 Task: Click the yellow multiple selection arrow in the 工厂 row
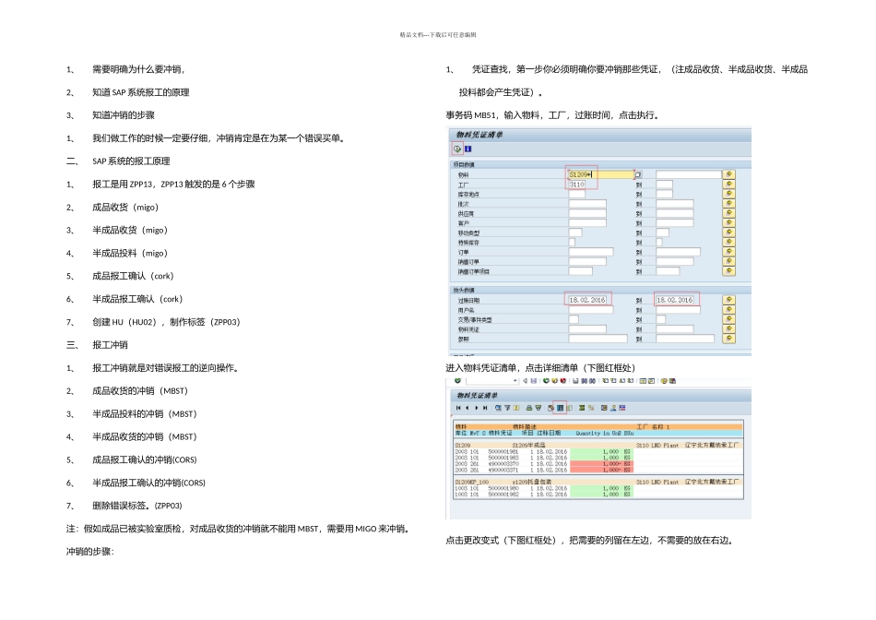[728, 185]
